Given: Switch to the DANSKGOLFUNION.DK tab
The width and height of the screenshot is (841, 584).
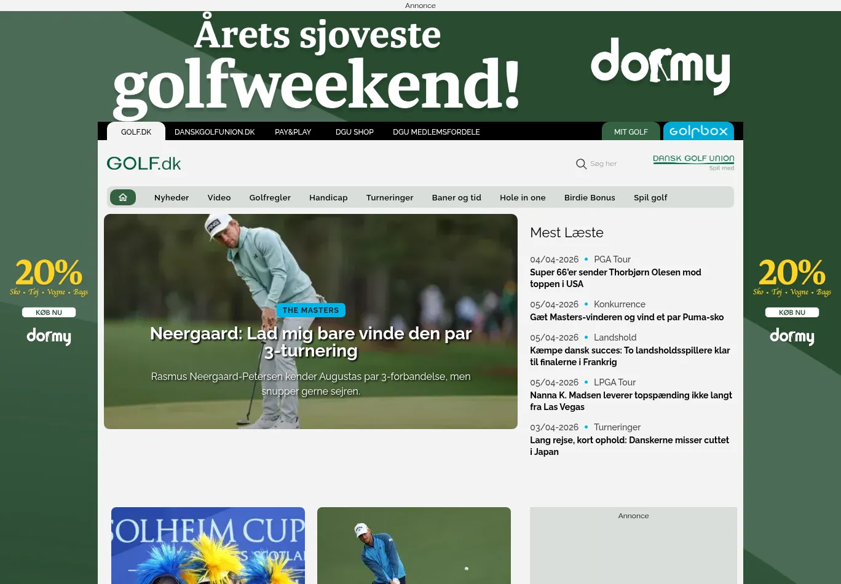Looking at the screenshot, I should 215,132.
